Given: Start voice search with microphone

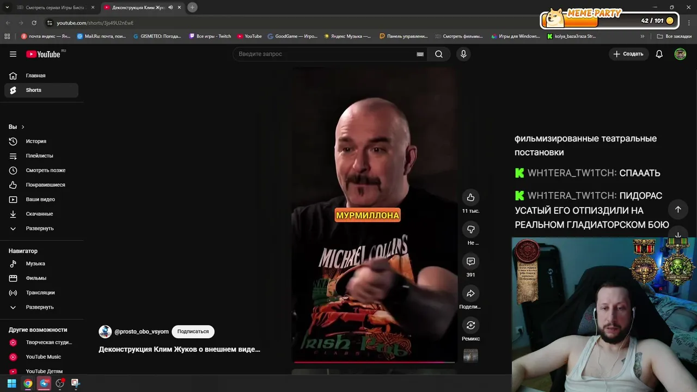Looking at the screenshot, I should [x=463, y=54].
